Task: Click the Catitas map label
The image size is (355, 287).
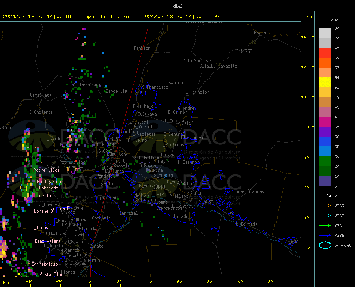Action: [225, 213]
